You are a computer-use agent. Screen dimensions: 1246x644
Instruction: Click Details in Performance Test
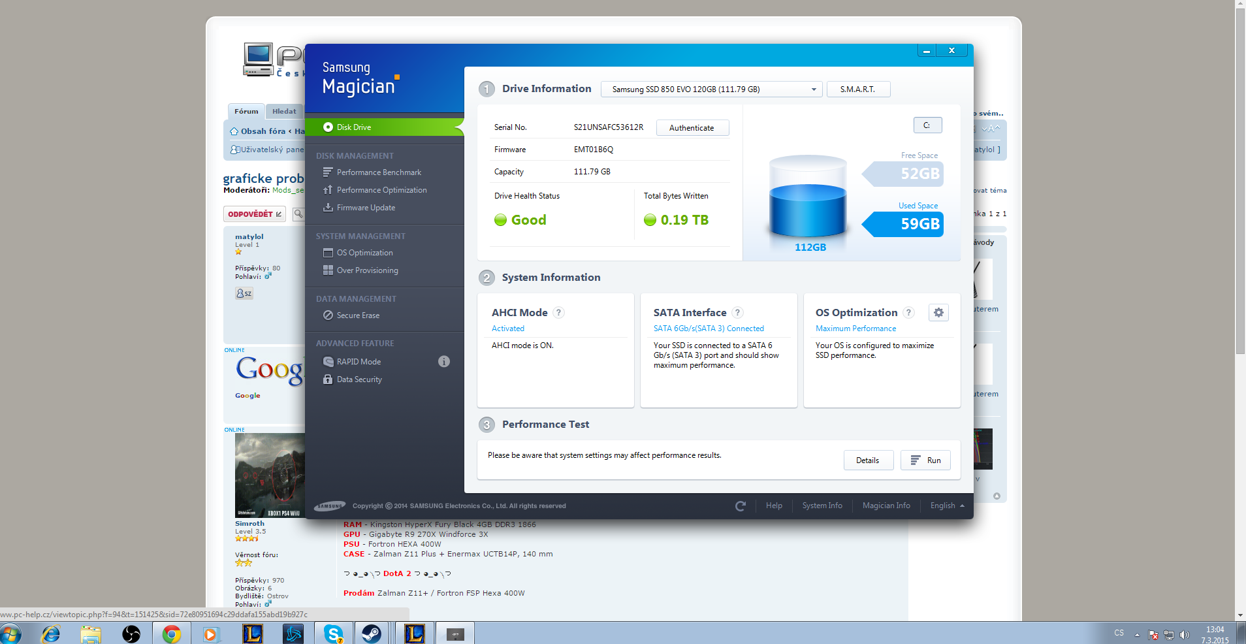(867, 460)
